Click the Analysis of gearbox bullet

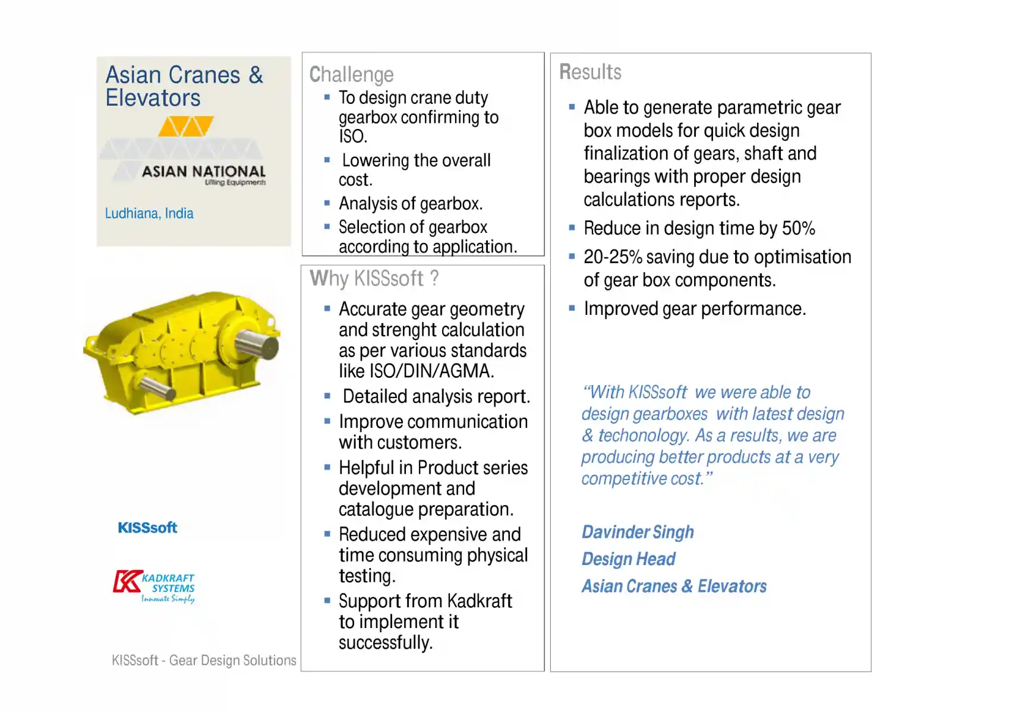(x=411, y=204)
